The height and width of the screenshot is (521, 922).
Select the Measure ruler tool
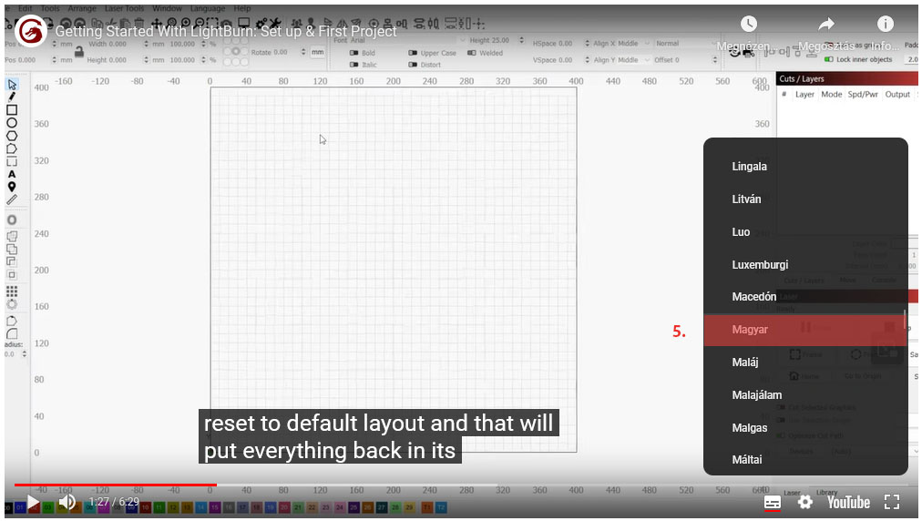12,200
